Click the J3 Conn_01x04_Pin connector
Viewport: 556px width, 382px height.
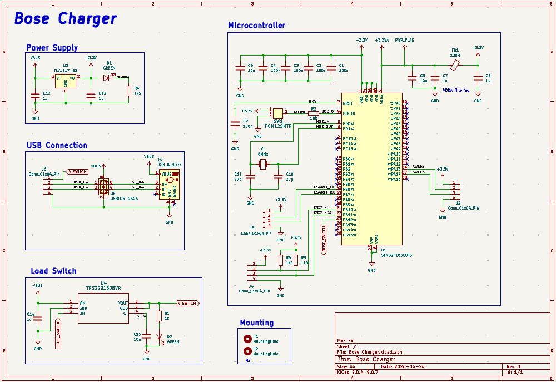click(x=268, y=220)
